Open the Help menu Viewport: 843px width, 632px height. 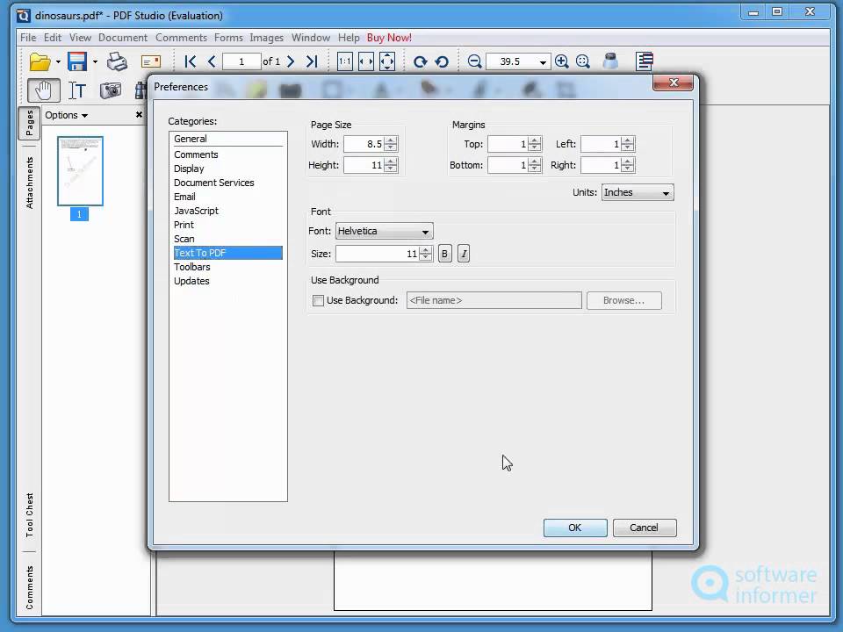pyautogui.click(x=349, y=38)
